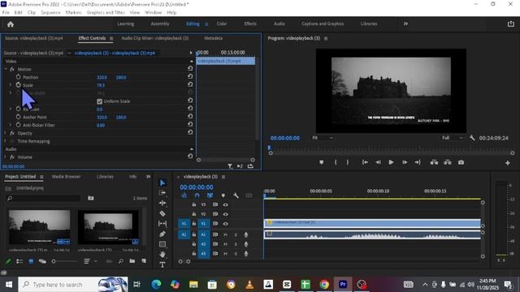
Task: Mute track A1
Action: click(x=226, y=234)
